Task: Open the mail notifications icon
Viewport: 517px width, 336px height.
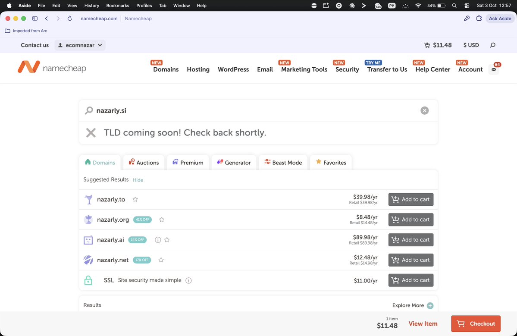Action: [x=494, y=69]
